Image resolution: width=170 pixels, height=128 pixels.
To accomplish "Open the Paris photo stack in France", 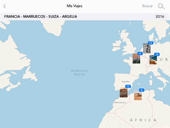I will point(136,59).
